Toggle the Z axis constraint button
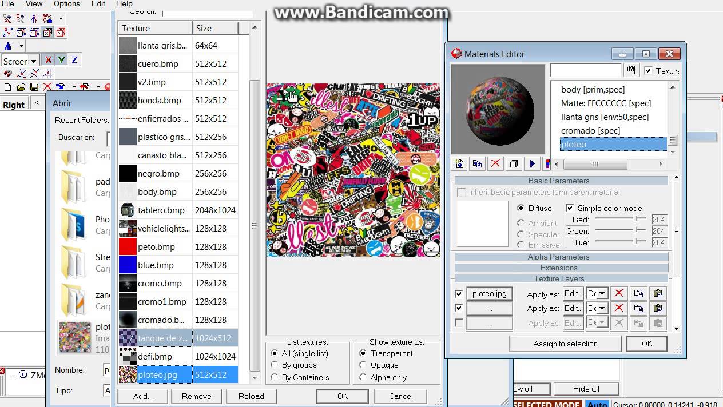723x407 pixels. [x=75, y=60]
